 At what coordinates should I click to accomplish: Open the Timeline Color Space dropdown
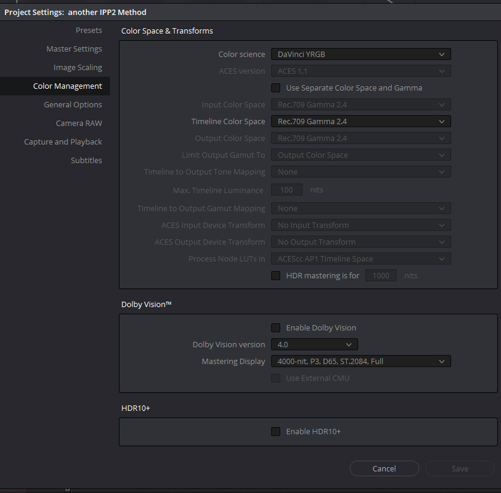point(360,121)
